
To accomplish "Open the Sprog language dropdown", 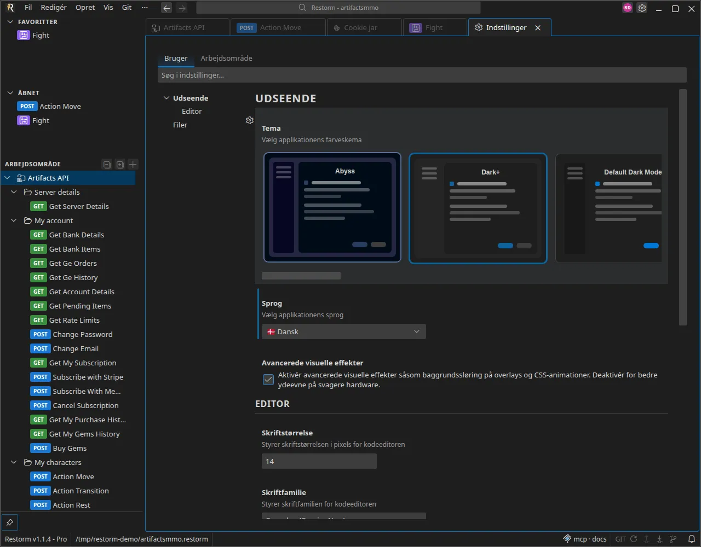I will pos(343,331).
